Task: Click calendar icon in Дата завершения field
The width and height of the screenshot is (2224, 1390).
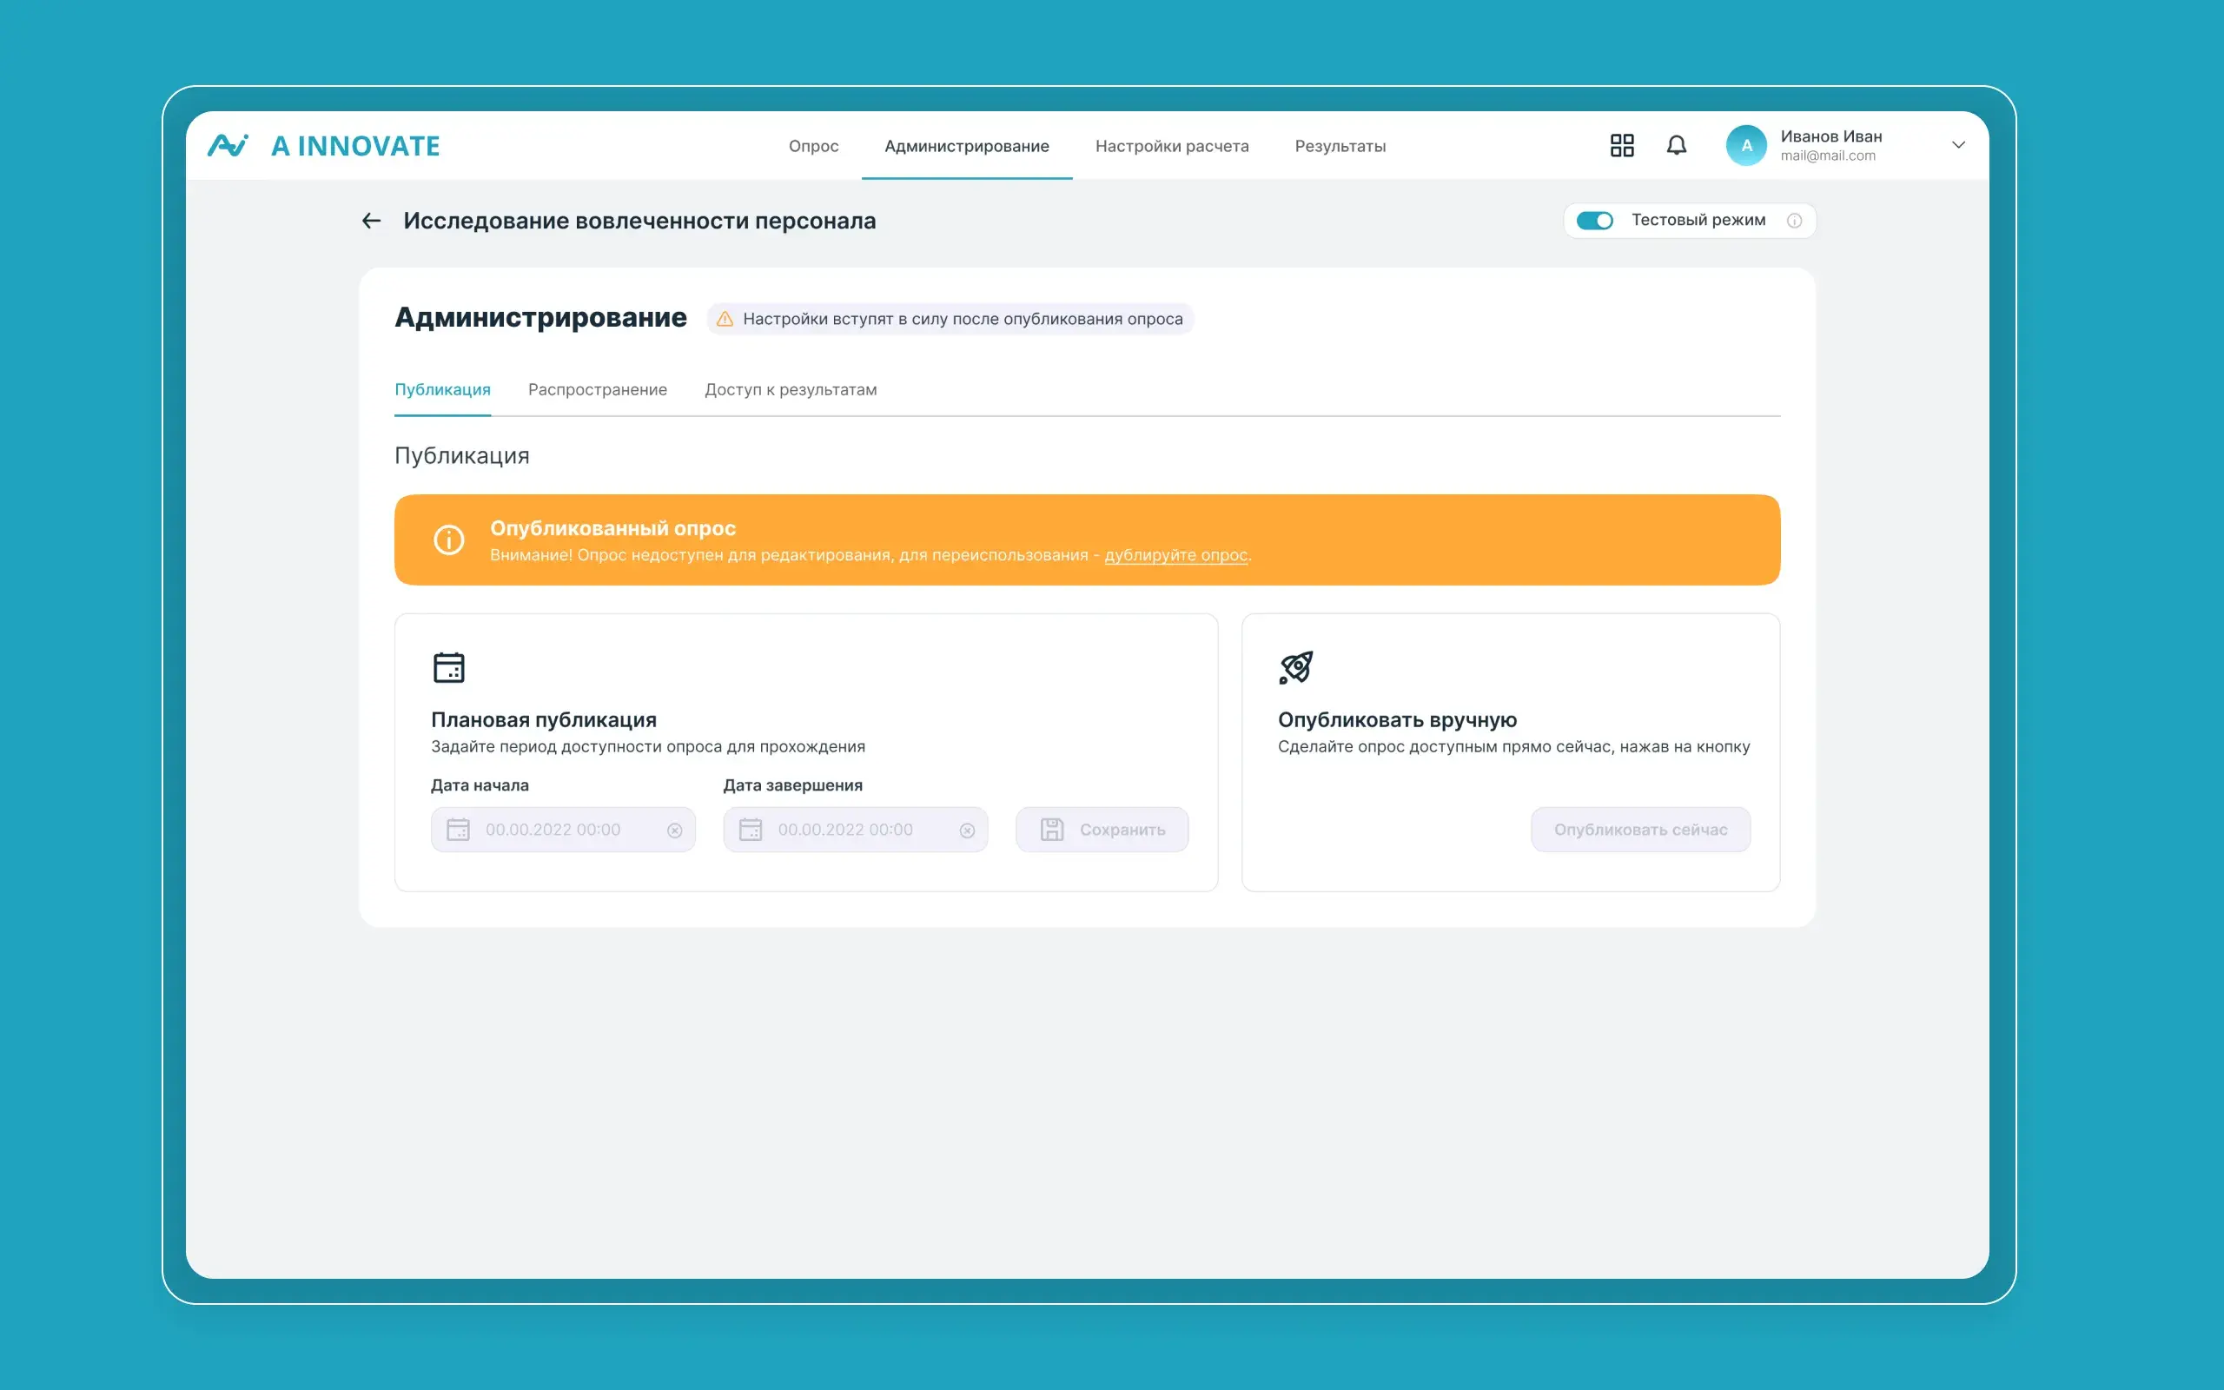Action: [750, 829]
